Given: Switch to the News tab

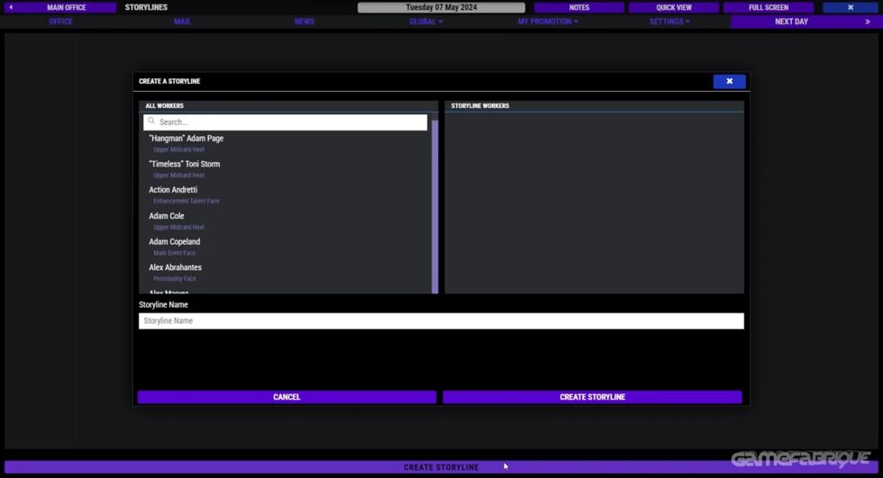Looking at the screenshot, I should (x=305, y=22).
